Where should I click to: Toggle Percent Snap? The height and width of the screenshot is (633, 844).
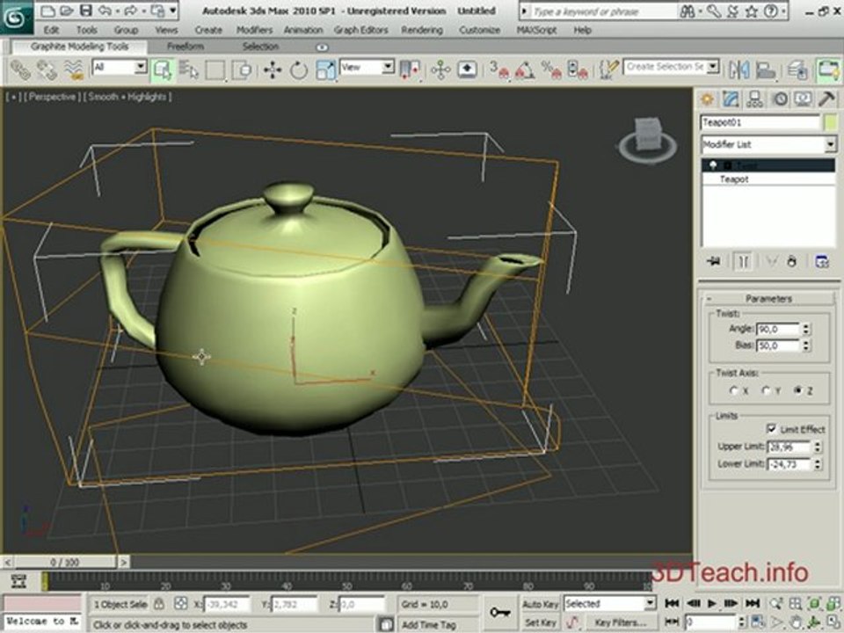click(x=551, y=70)
